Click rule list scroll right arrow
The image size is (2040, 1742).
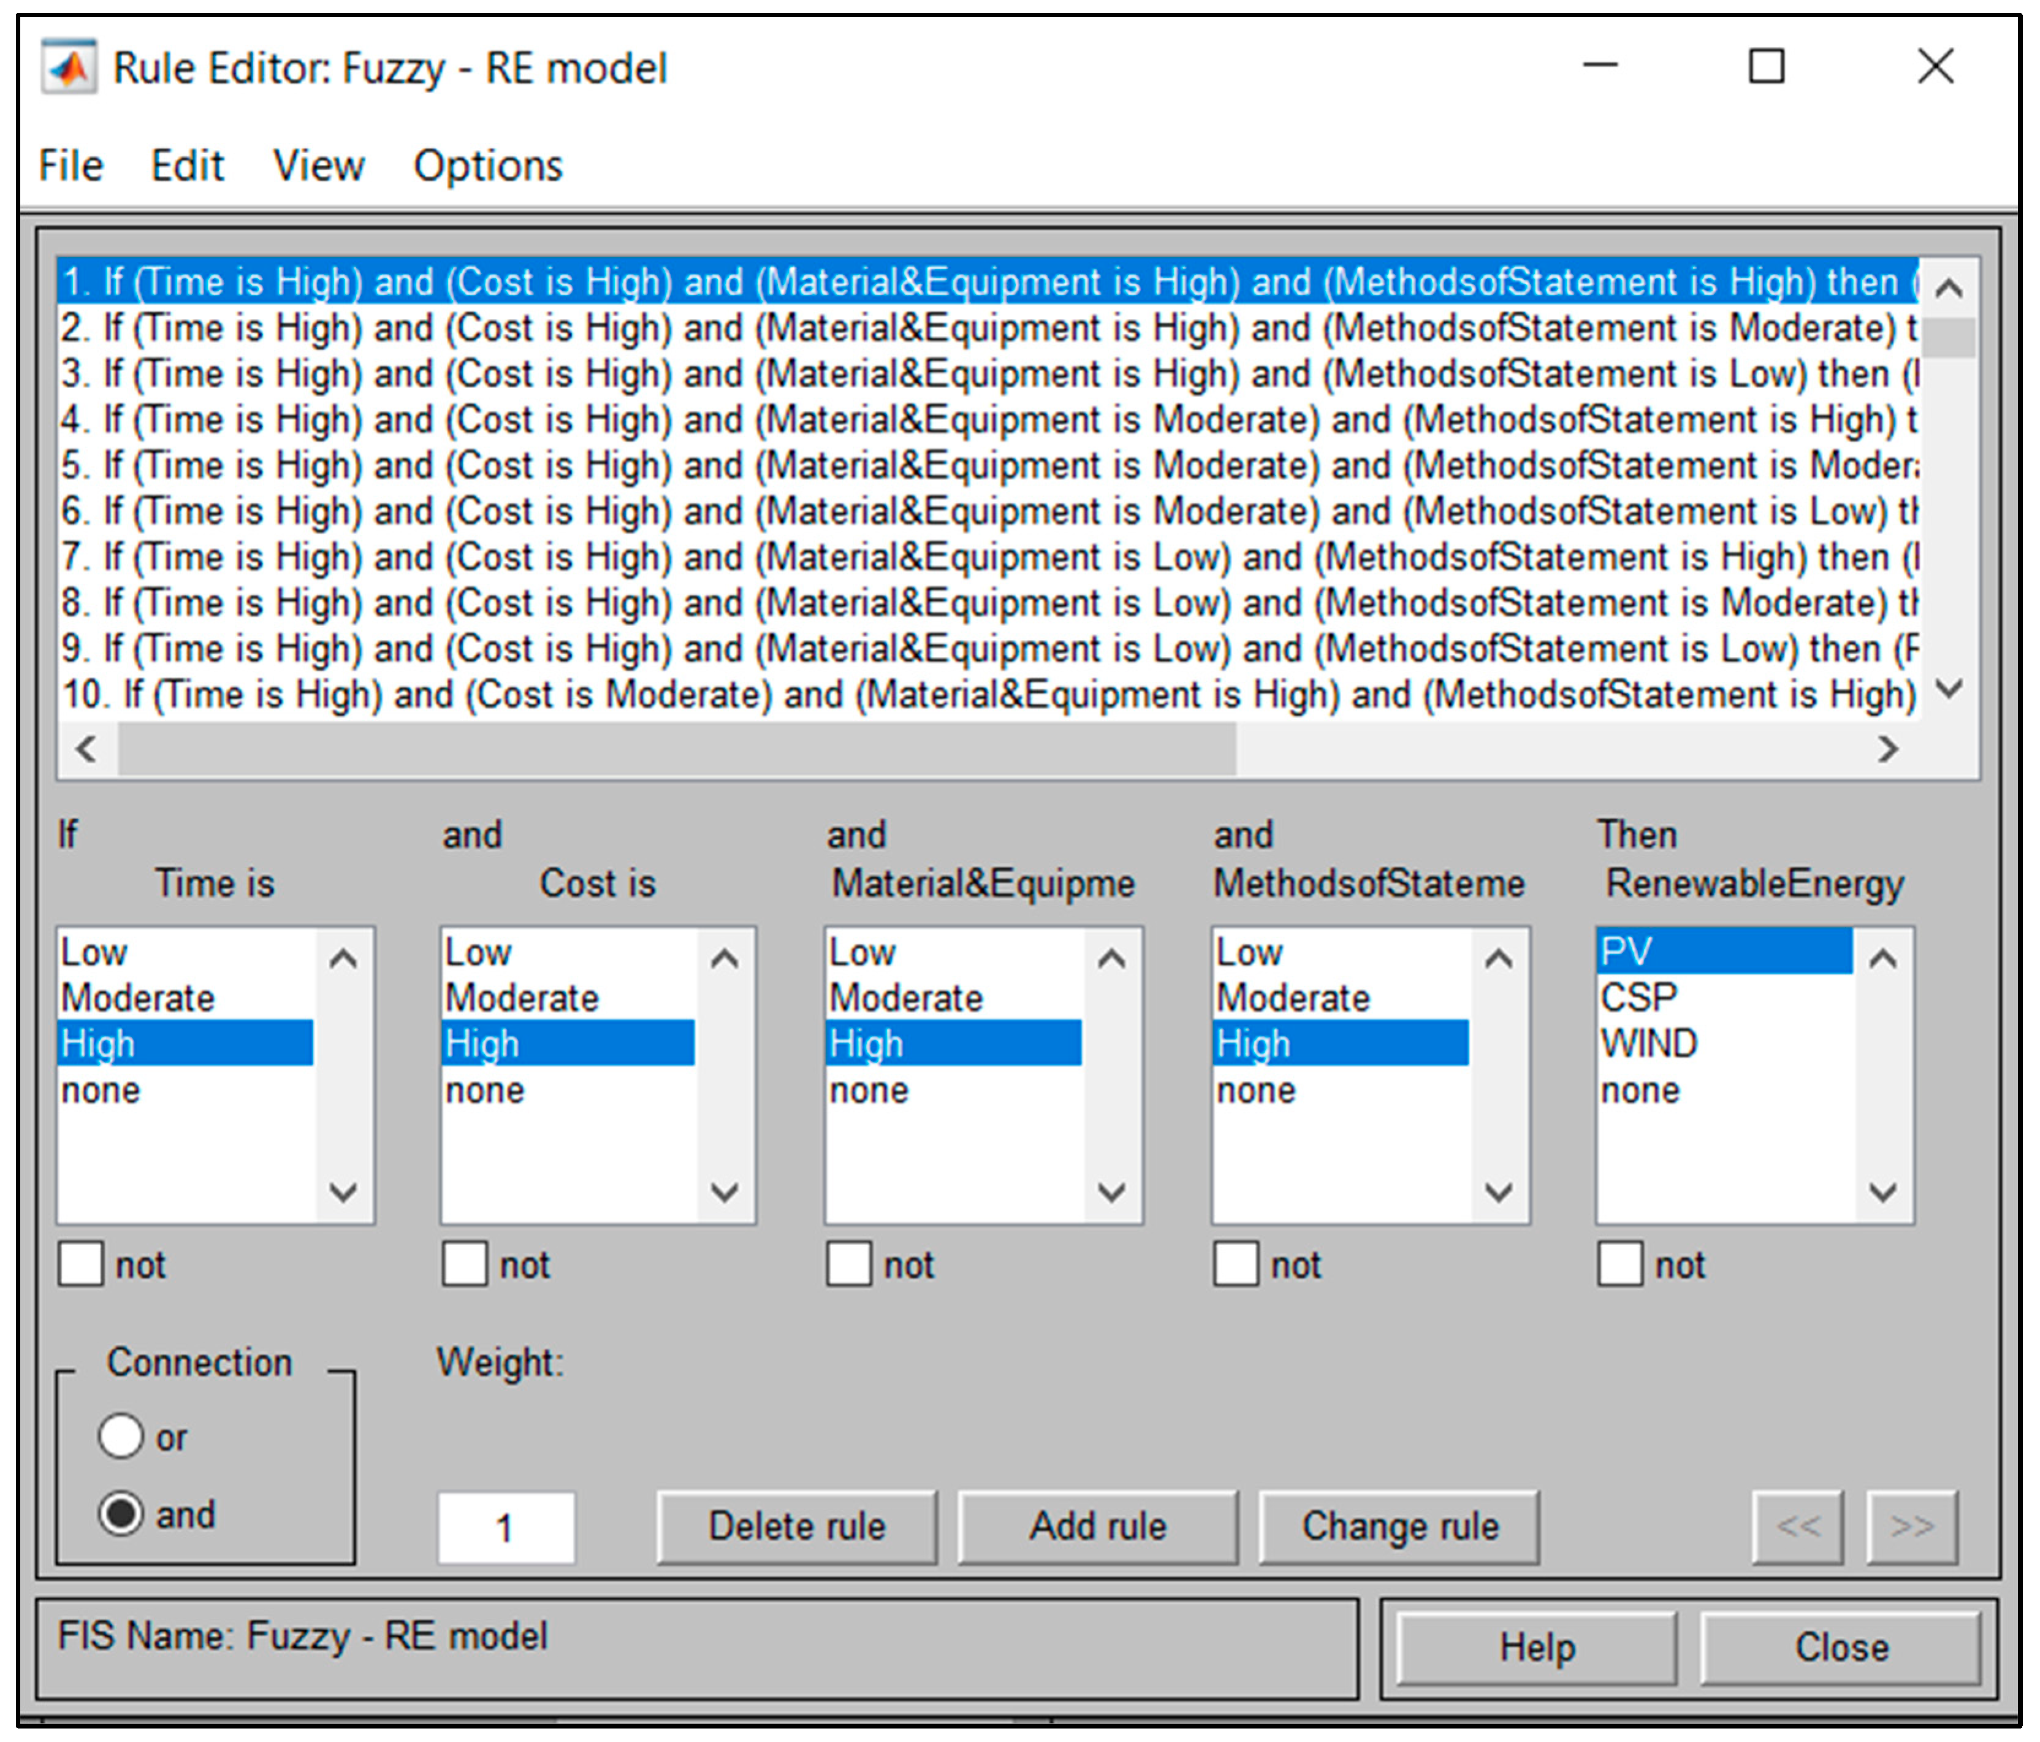[x=1886, y=749]
